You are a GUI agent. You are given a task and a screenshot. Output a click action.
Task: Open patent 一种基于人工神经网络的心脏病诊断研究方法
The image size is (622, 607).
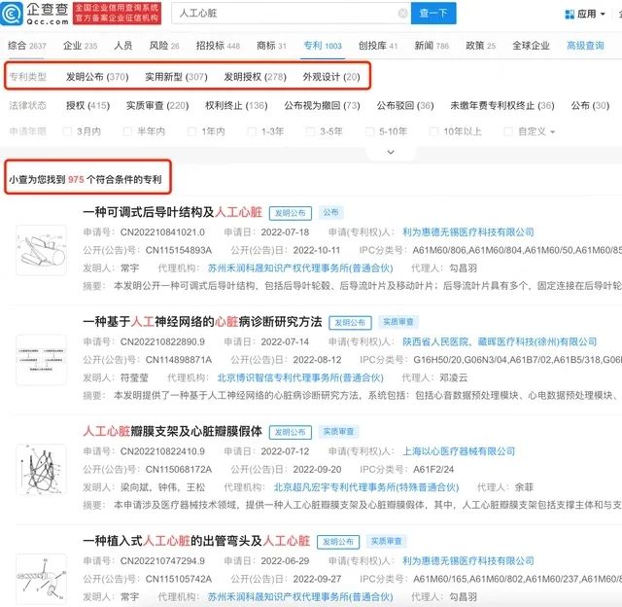pyautogui.click(x=202, y=322)
